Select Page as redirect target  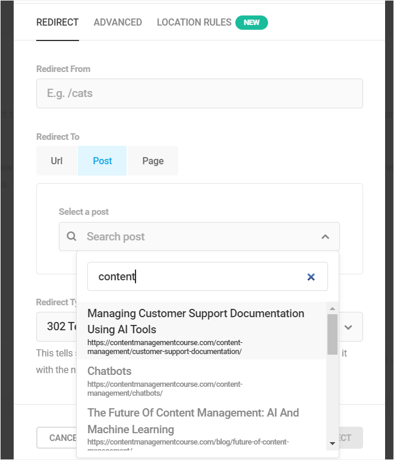point(153,161)
